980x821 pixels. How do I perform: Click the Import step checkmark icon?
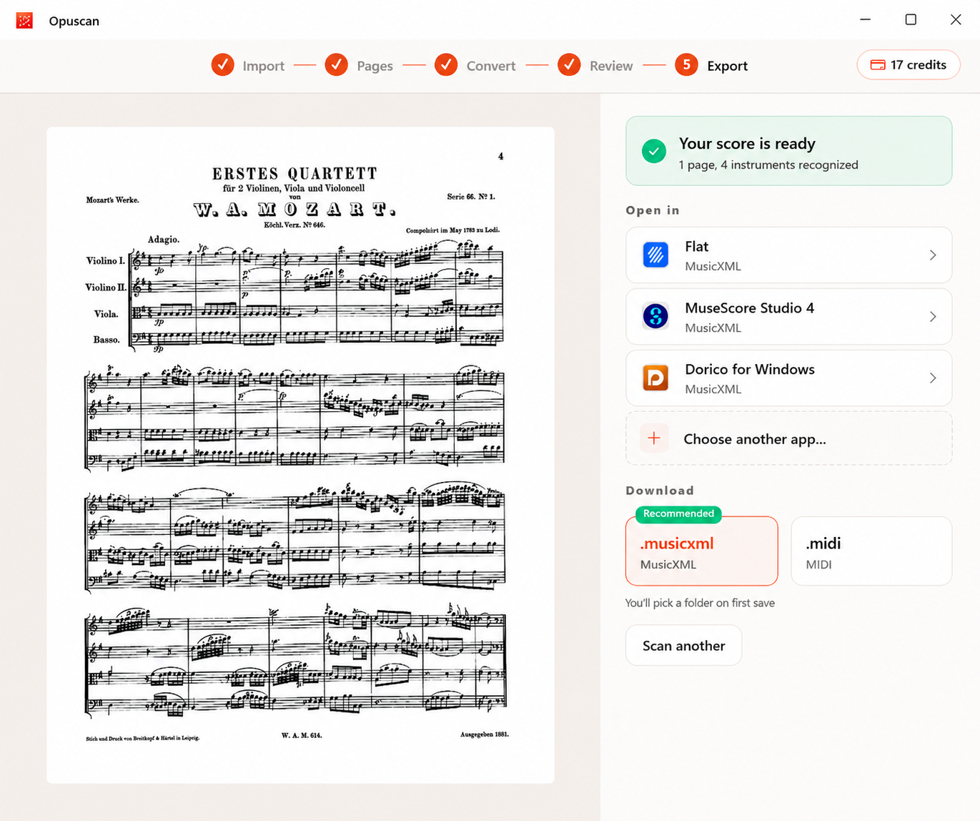(x=222, y=65)
